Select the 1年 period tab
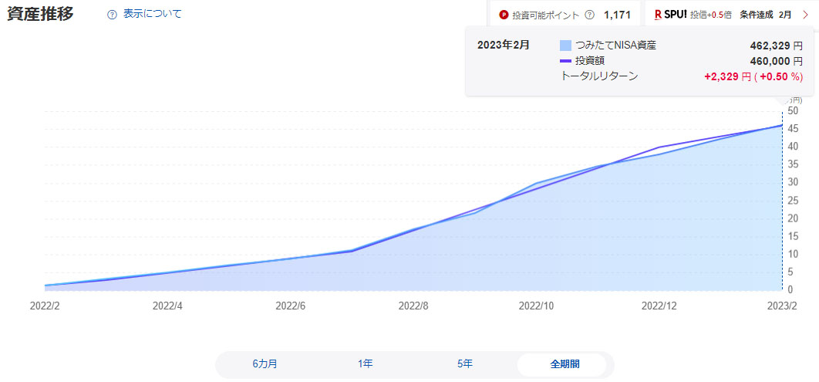This screenshot has width=819, height=382. click(365, 363)
